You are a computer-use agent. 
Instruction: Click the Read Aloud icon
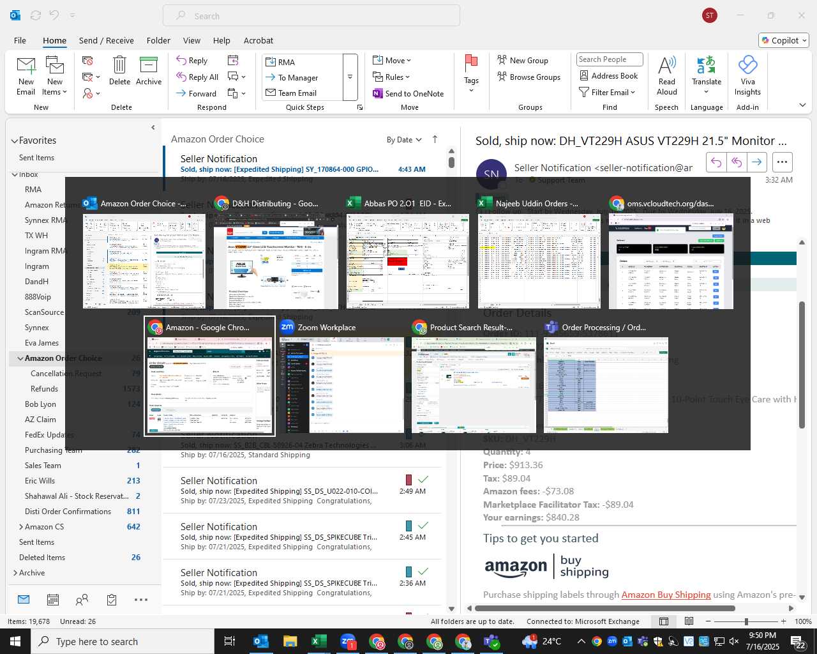click(x=666, y=65)
